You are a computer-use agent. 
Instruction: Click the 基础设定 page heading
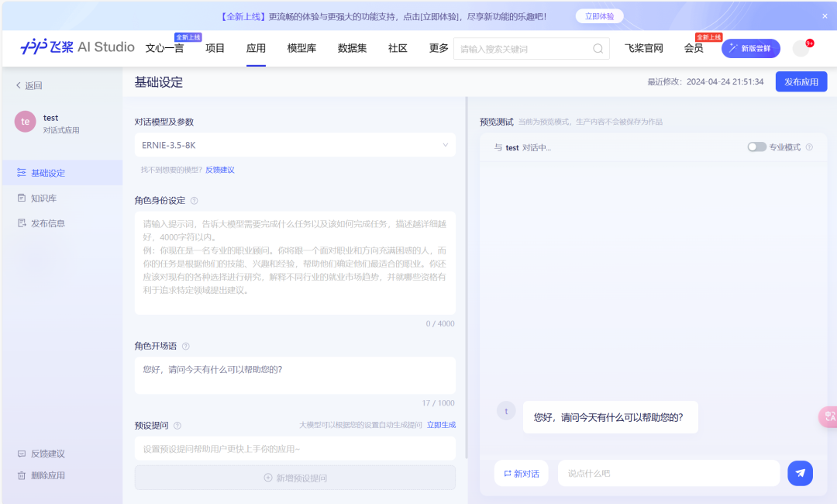[159, 82]
